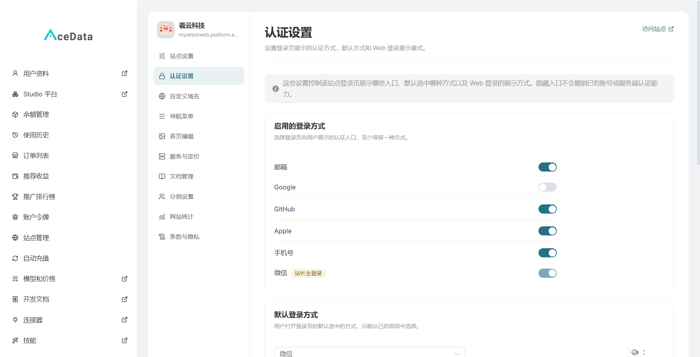This screenshot has width=700, height=357.
Task: Click the myaitestweb.platform.a... domain text
Action: (x=209, y=35)
